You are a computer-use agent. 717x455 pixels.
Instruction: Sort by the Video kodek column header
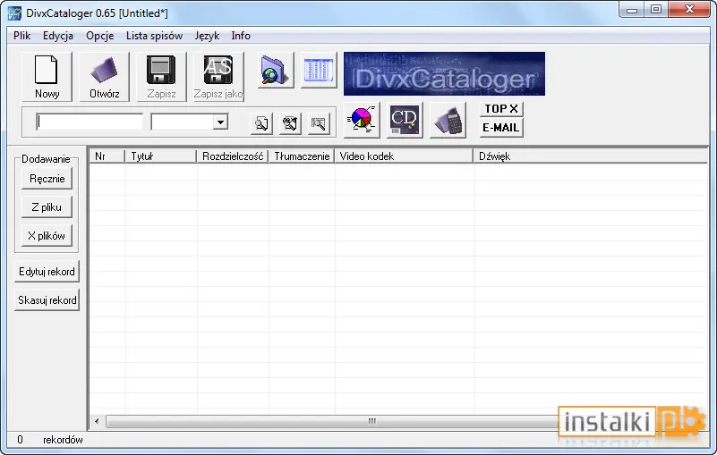[405, 156]
